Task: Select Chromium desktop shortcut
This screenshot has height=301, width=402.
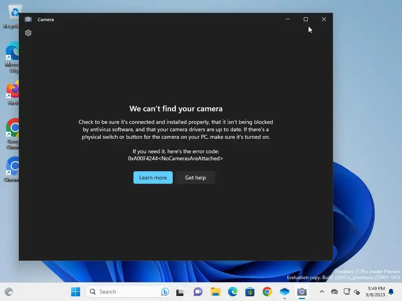Action: pos(12,169)
